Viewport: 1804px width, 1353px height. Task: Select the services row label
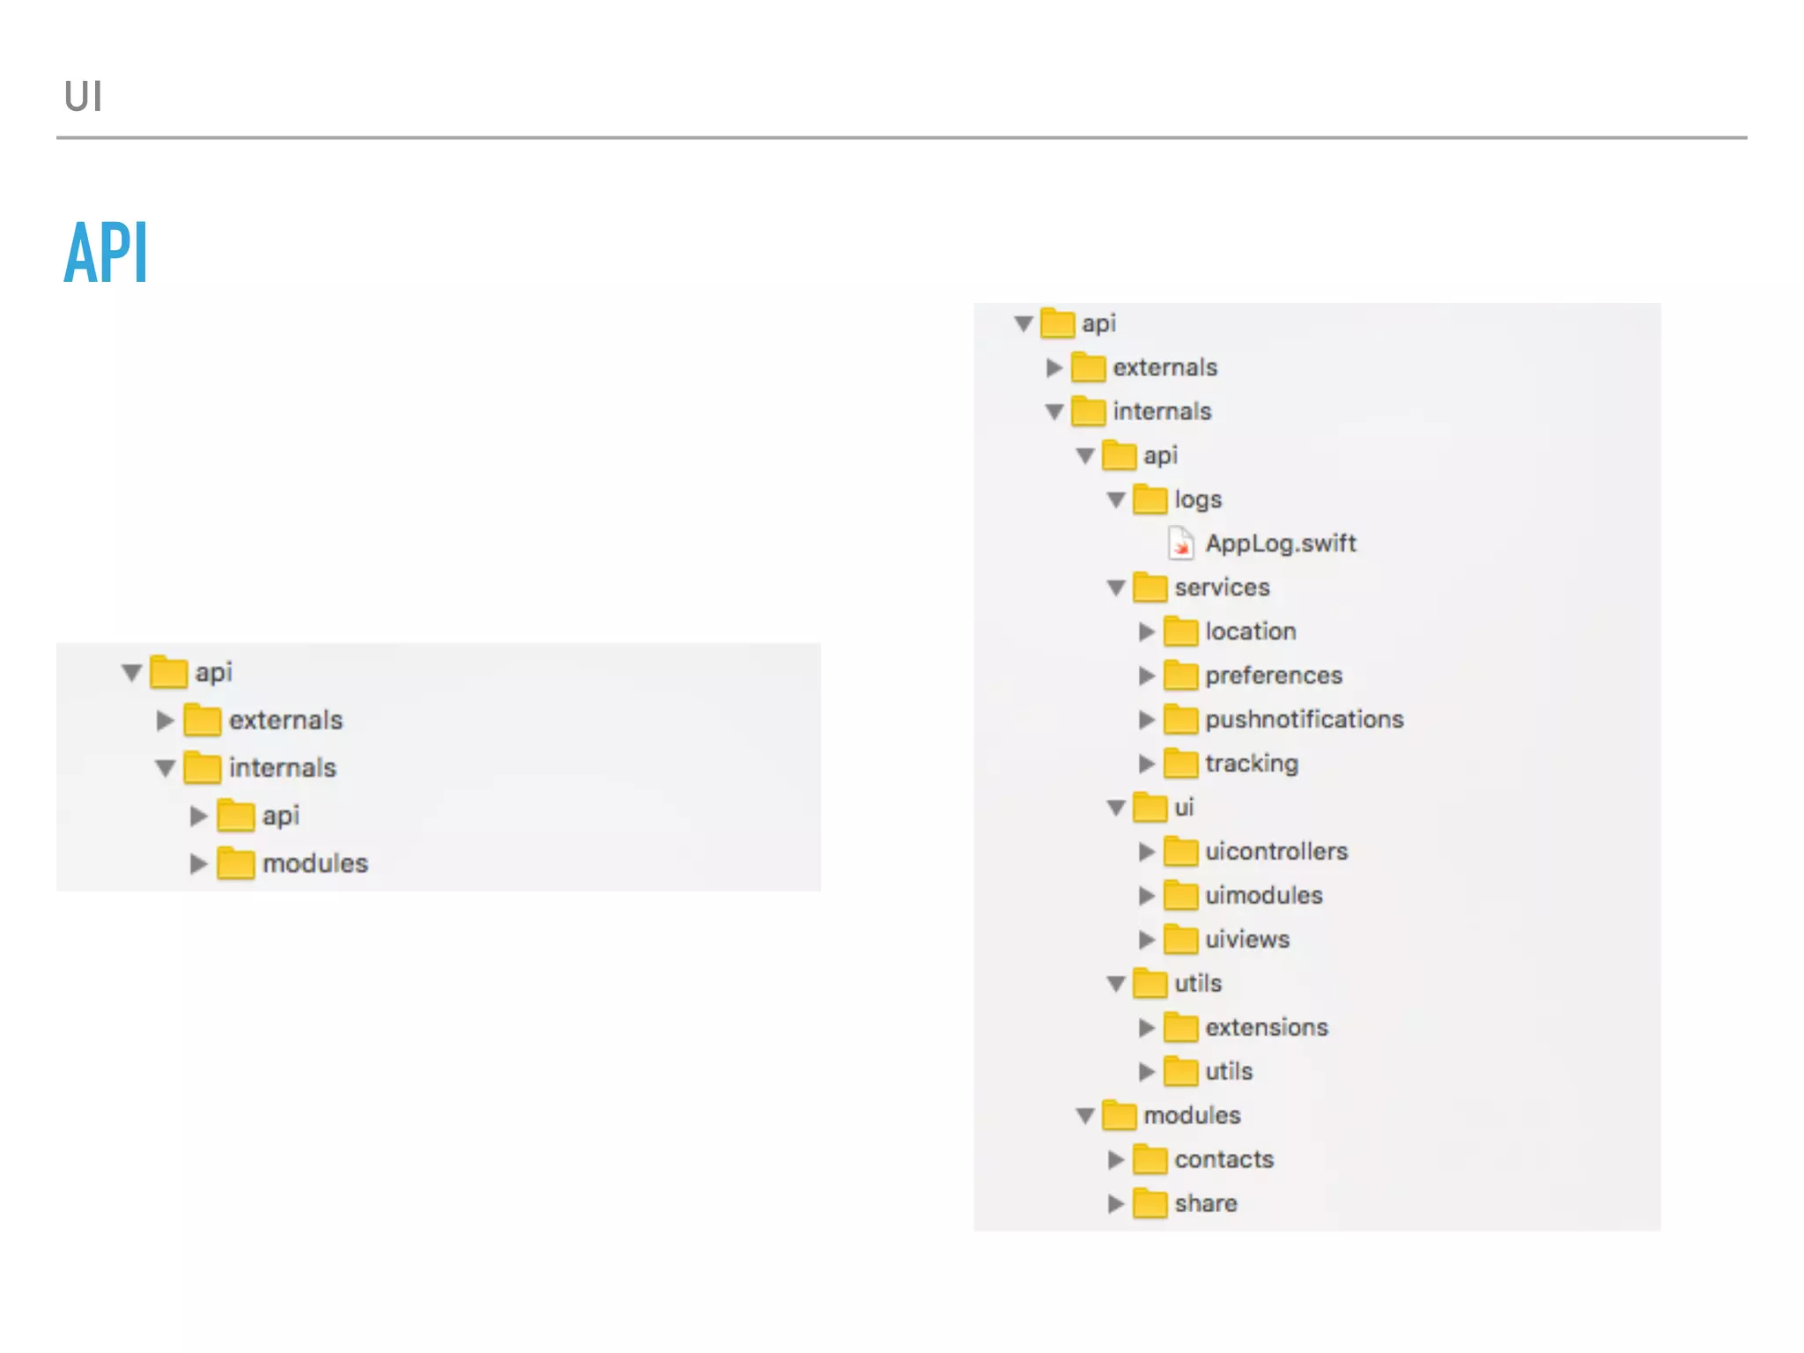(1222, 588)
